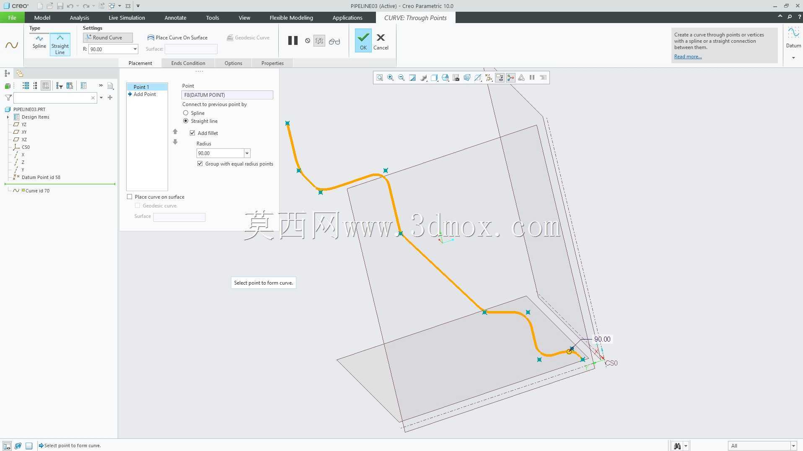
Task: Switch to the Ends Condition tab
Action: (x=188, y=63)
